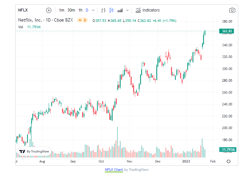
Task: Click the 300.00 price axis label
Action: 227,69
